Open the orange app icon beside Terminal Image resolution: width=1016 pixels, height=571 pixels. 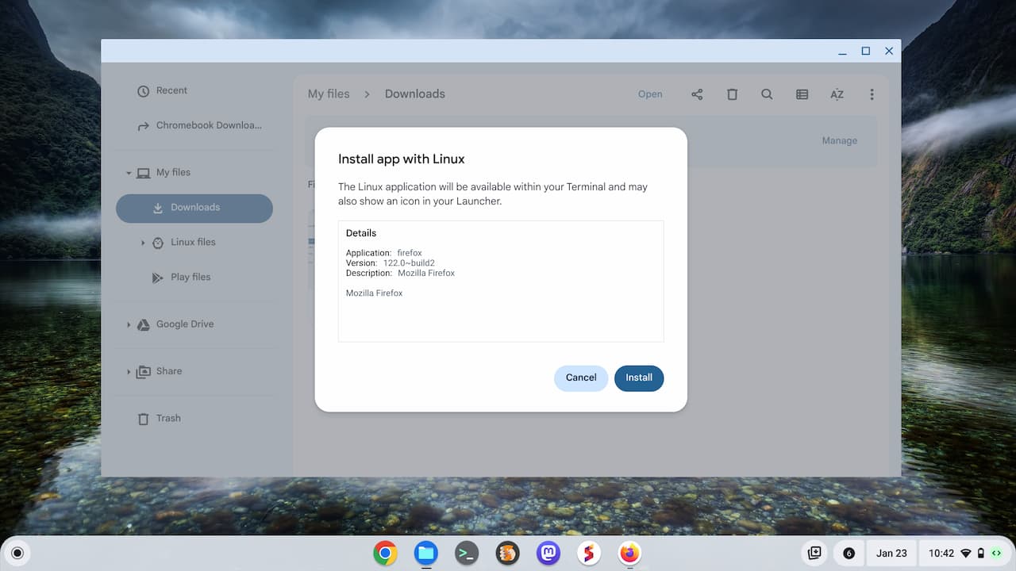coord(508,553)
